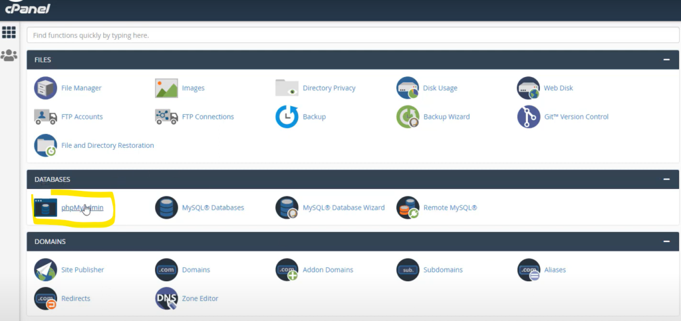
Task: Click the Git Version Control icon
Action: pos(529,117)
